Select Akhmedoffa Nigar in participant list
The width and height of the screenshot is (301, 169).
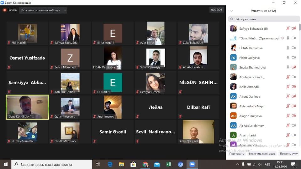click(252, 106)
